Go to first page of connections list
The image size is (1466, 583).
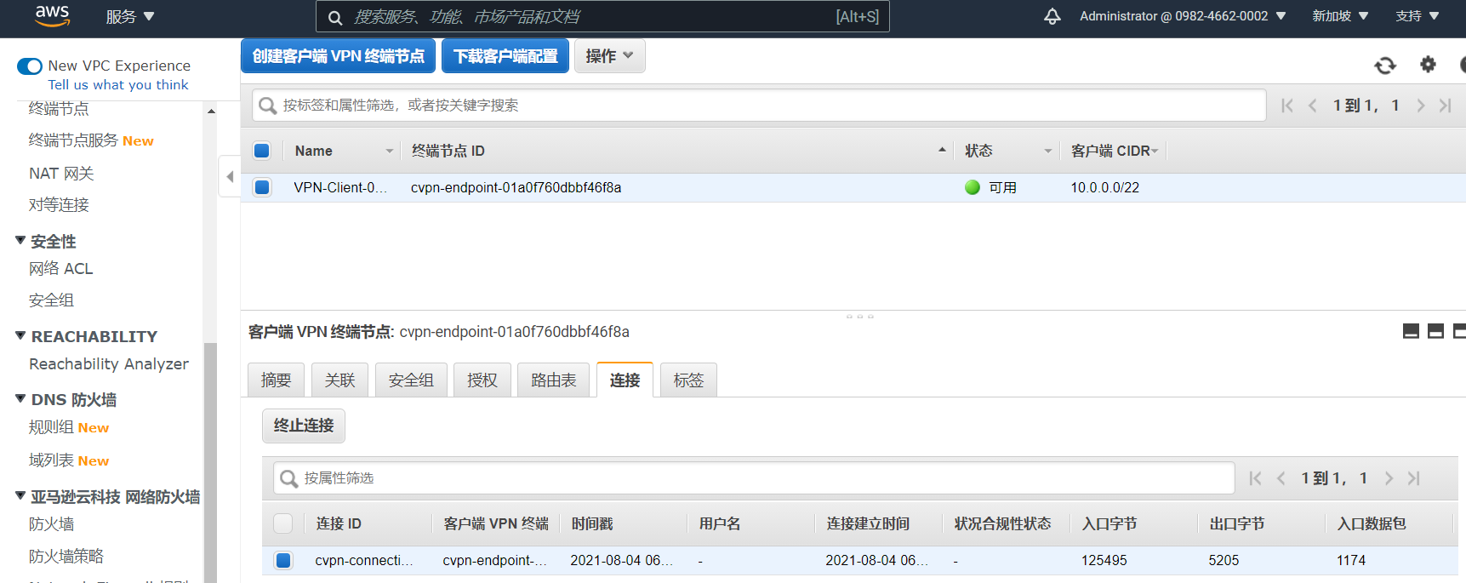pos(1255,478)
